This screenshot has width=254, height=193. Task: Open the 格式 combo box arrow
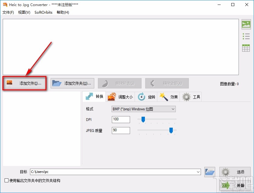pos(173,109)
